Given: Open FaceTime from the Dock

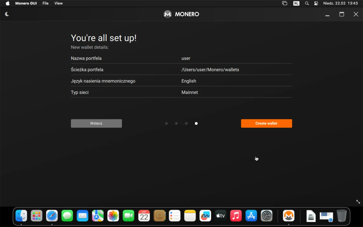Looking at the screenshot, I should pyautogui.click(x=129, y=216).
